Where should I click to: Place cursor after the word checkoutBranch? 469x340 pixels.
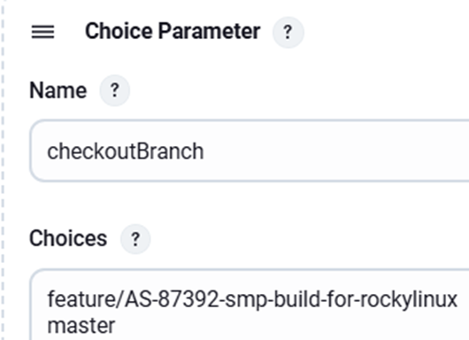click(x=204, y=151)
